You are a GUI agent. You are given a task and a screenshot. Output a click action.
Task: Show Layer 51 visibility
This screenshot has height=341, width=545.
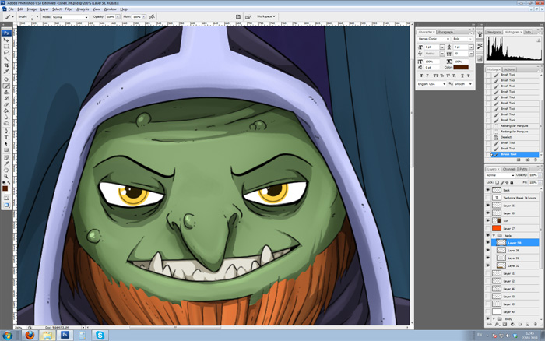click(x=487, y=273)
